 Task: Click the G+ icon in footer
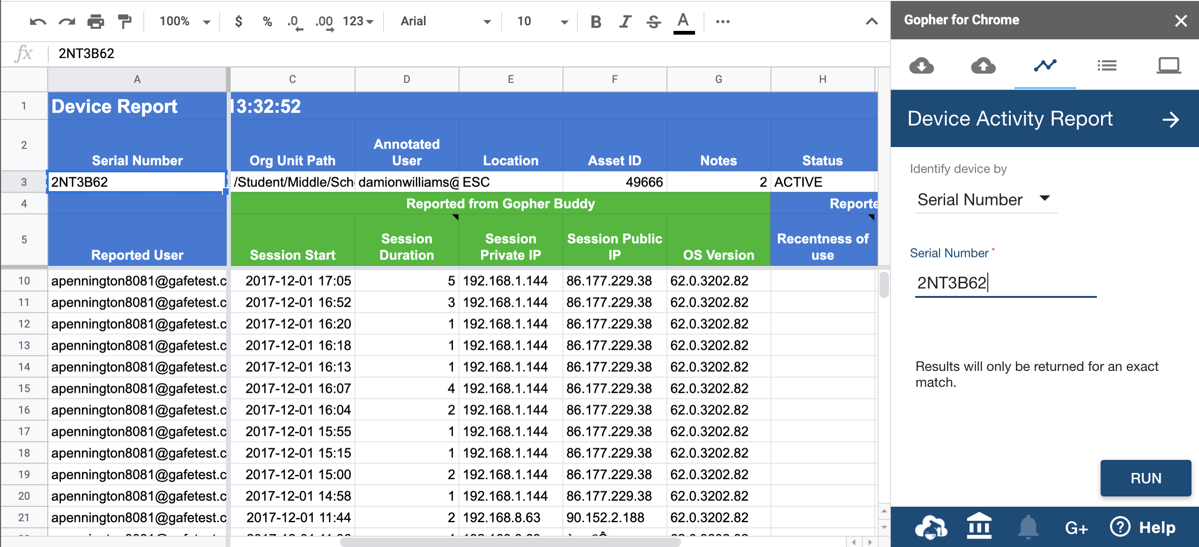pos(1076,528)
